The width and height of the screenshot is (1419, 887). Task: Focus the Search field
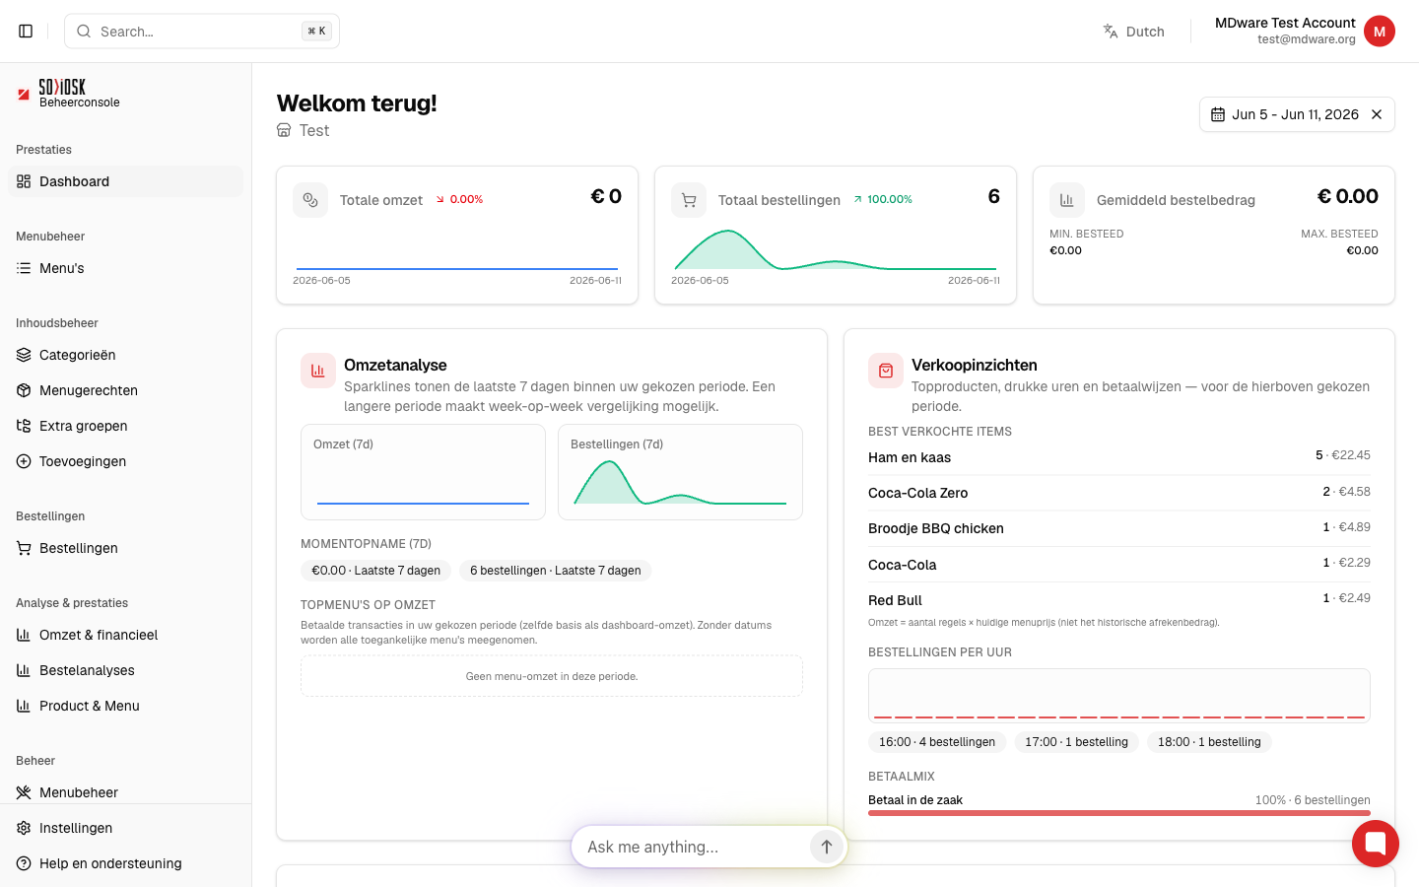coord(202,32)
